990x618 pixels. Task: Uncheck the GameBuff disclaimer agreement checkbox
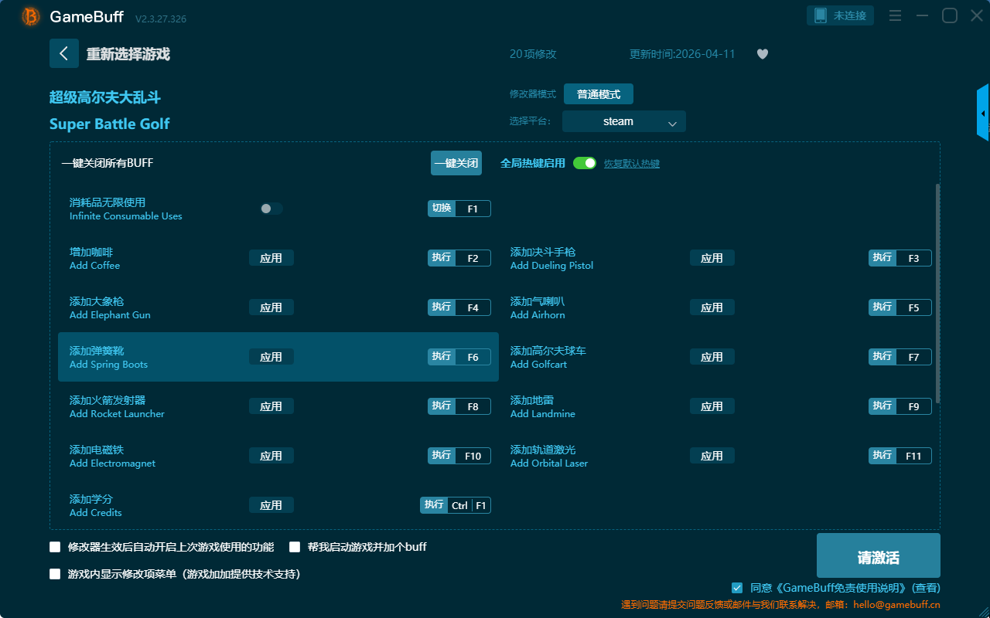coord(736,588)
